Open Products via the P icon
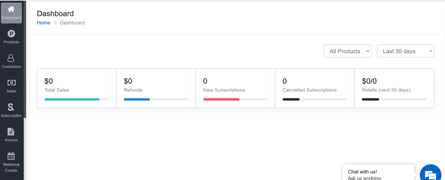Screen dimensions: 445x180 [11, 34]
